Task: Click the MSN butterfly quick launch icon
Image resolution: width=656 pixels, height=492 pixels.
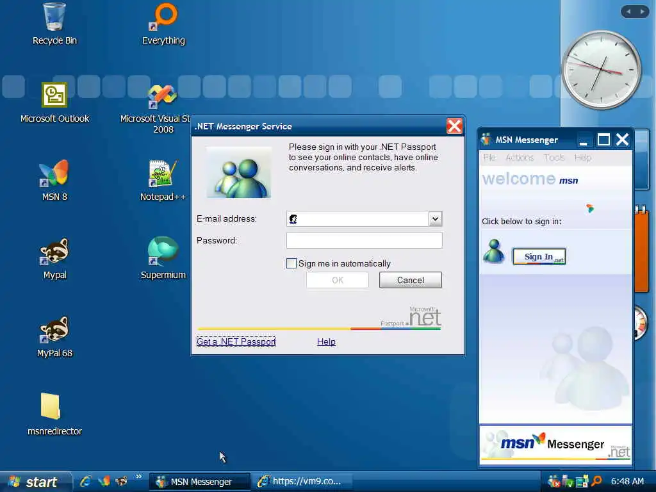Action: [104, 482]
